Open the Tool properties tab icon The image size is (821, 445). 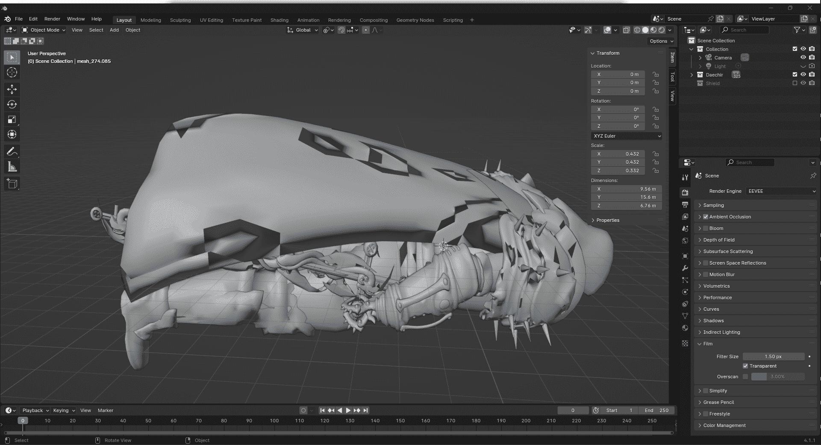click(x=685, y=177)
